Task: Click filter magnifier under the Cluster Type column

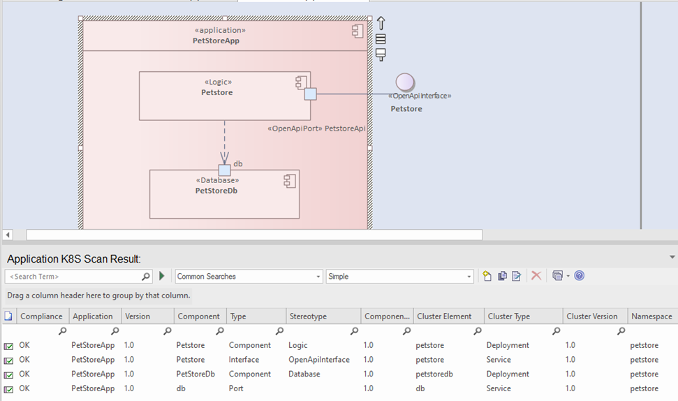Action: tap(556, 331)
